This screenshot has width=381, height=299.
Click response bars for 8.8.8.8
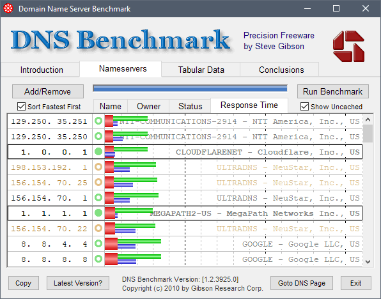pyautogui.click(x=133, y=259)
